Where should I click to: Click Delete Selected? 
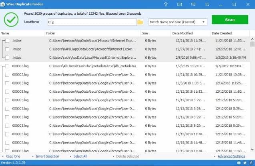coord(128,156)
